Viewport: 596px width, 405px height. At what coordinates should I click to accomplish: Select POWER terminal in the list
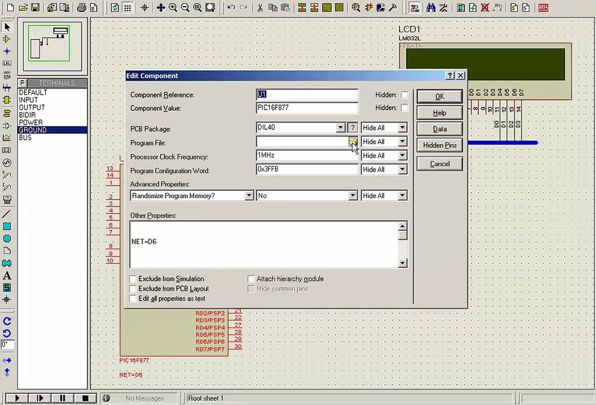[52, 123]
